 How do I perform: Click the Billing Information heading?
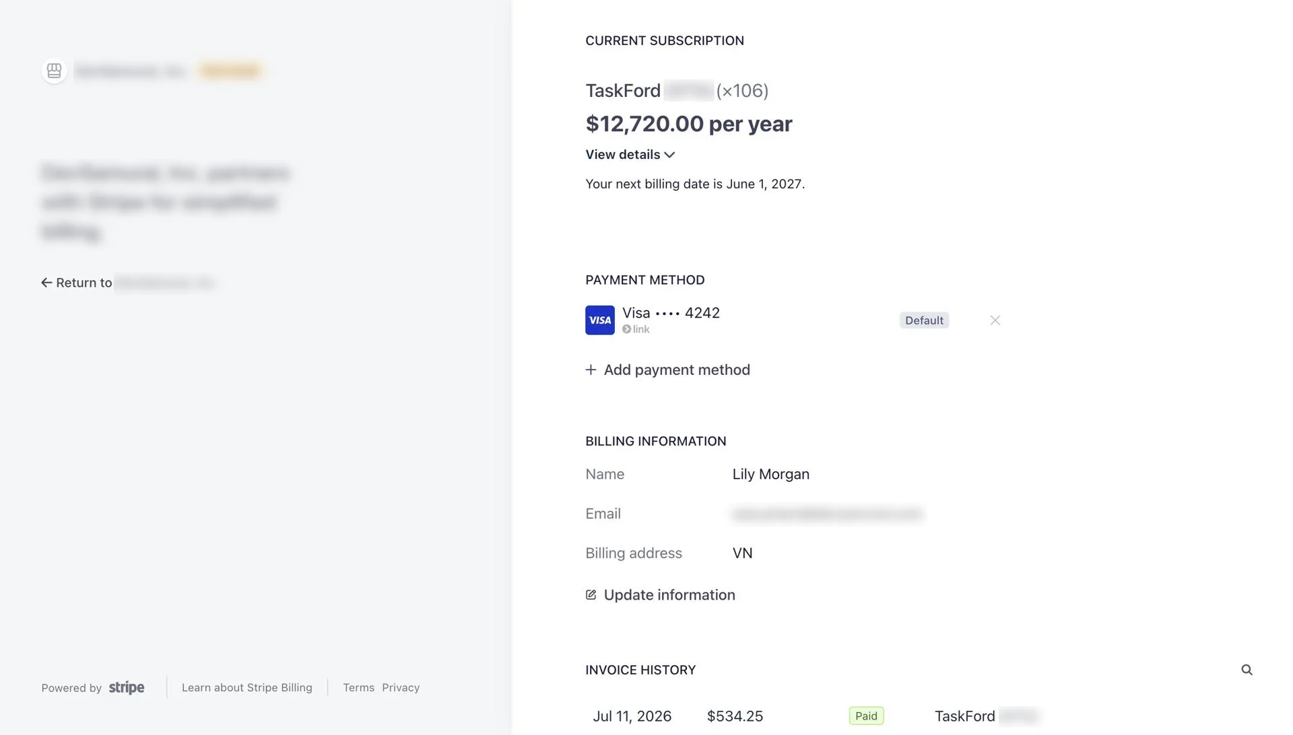coord(655,442)
